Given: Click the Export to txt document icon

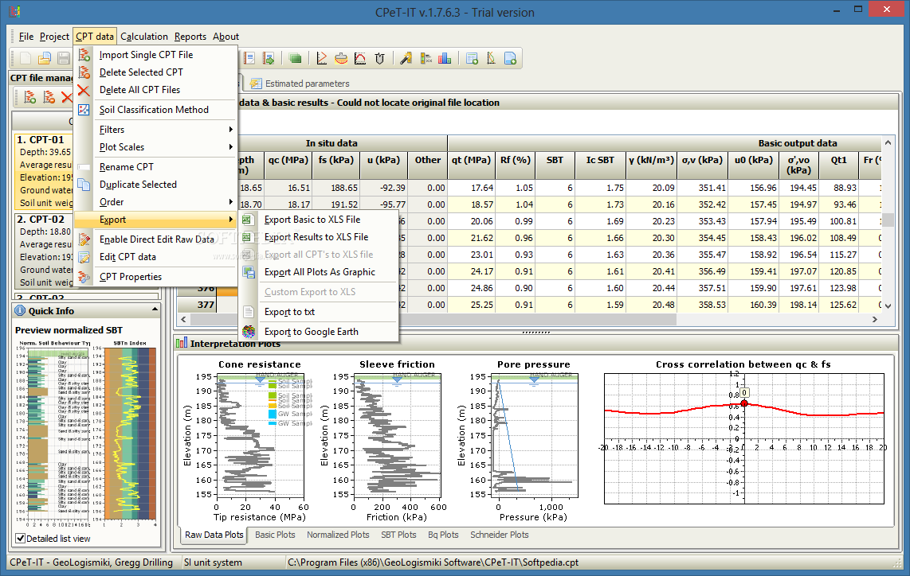Looking at the screenshot, I should [x=249, y=312].
